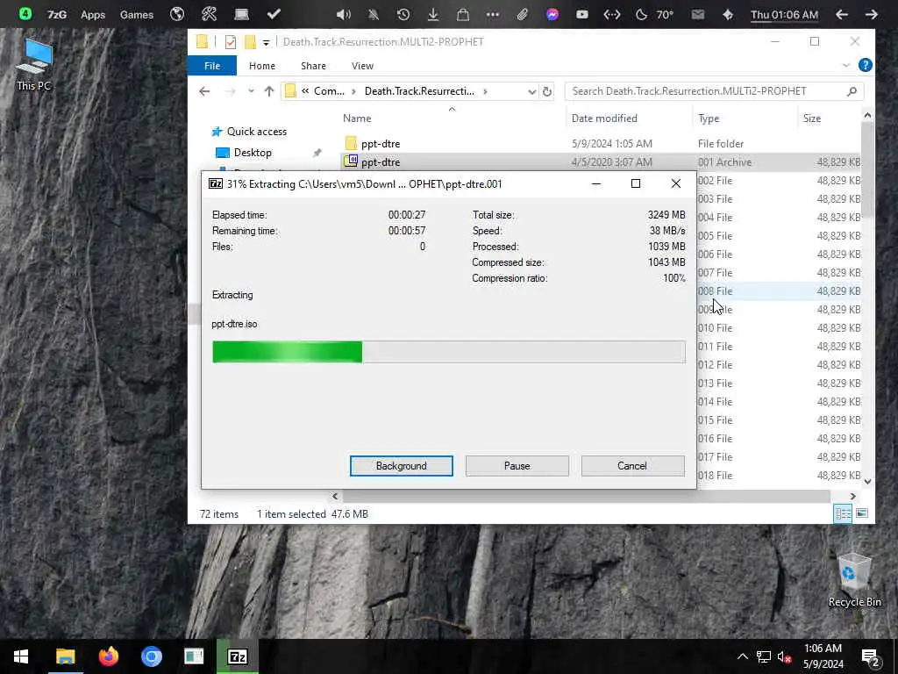Open the globe icon in top bar
The image size is (898, 674).
coord(177,14)
